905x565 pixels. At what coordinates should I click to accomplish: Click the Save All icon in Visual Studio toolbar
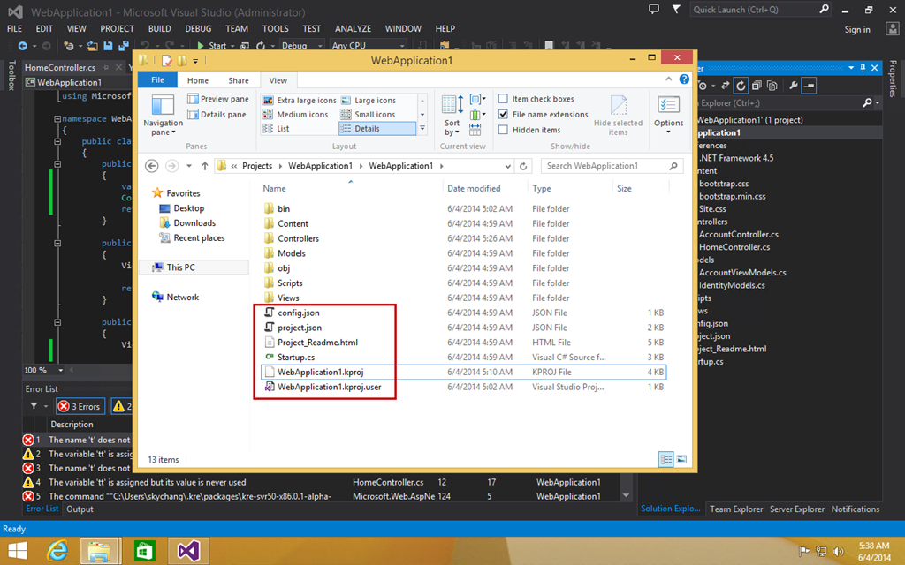click(124, 46)
